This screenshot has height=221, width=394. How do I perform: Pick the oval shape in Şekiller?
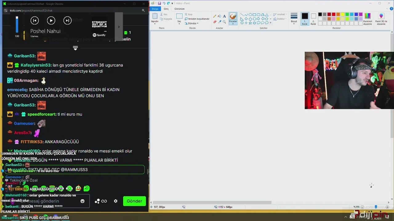coord(250,14)
